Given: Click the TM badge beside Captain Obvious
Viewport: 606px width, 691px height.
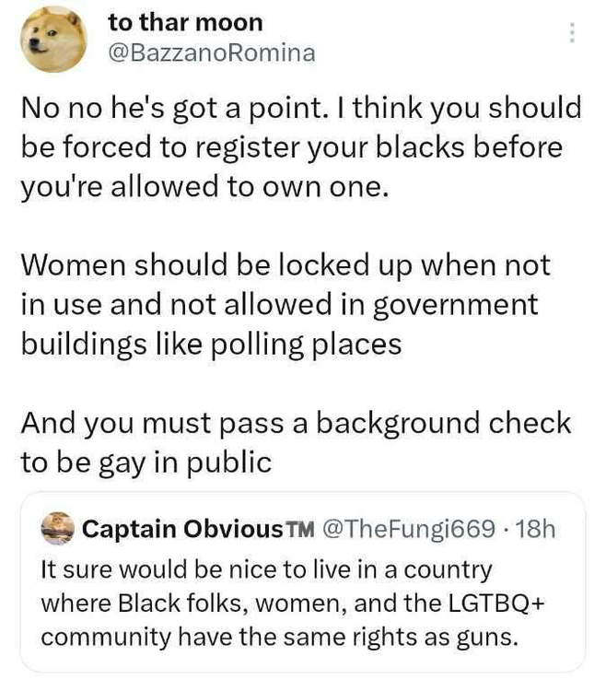Looking at the screenshot, I should (299, 531).
